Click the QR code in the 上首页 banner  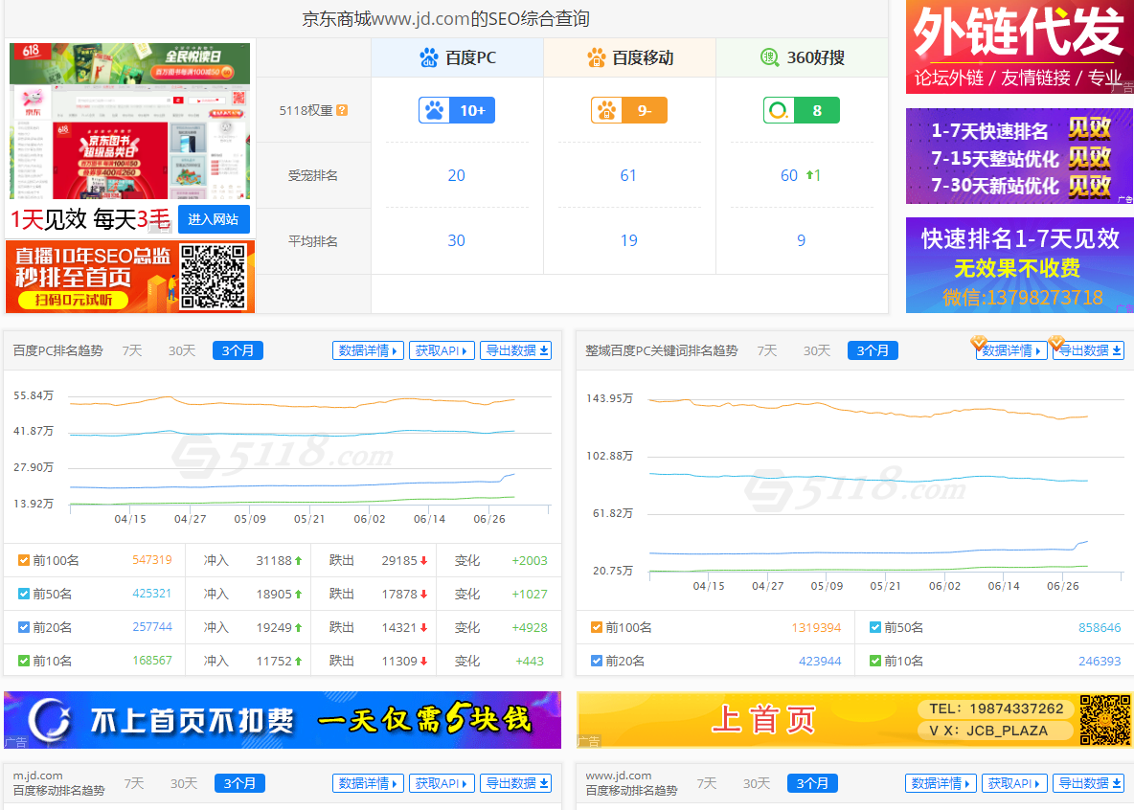1105,720
